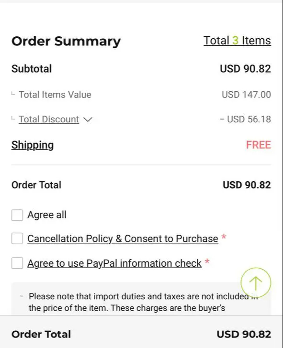This screenshot has width=283, height=348.
Task: Click the Agree all label text
Action: 47,215
